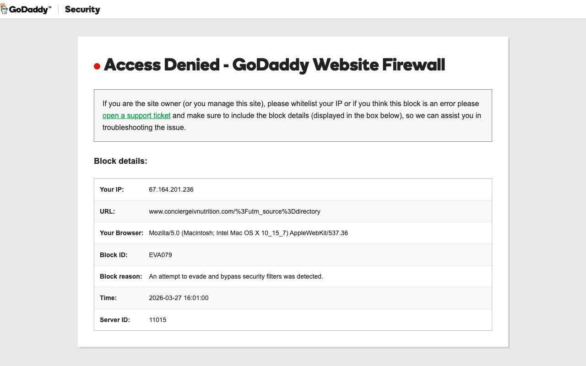Image resolution: width=586 pixels, height=366 pixels.
Task: Click the Block ID value EVA079
Action: pyautogui.click(x=160, y=255)
